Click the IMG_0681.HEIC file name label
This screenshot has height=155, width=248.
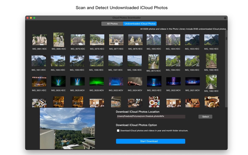[39, 49]
